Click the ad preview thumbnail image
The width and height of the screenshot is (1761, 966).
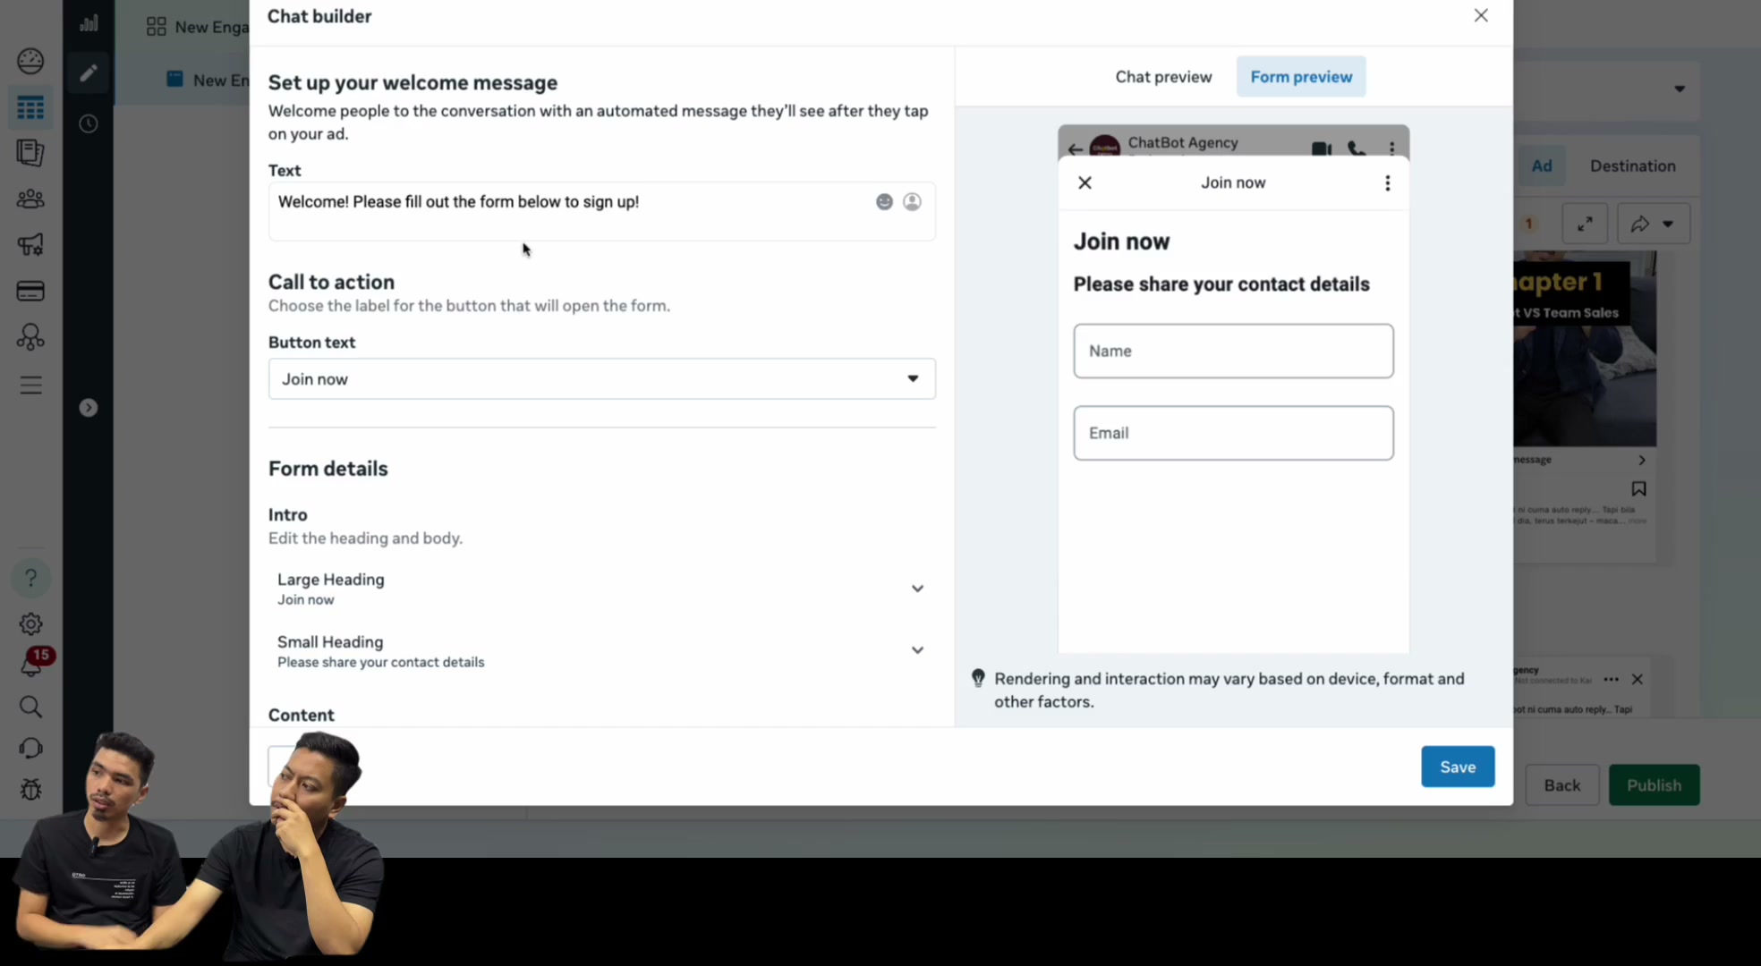pyautogui.click(x=1585, y=349)
